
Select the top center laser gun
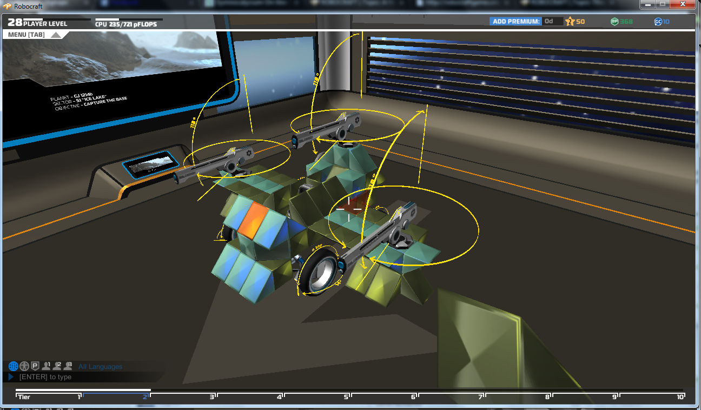coord(326,129)
